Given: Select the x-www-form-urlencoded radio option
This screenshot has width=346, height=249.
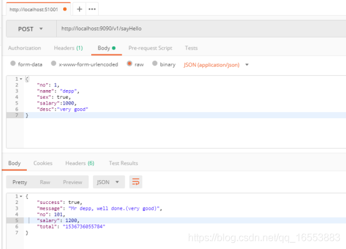Looking at the screenshot, I should [54, 63].
